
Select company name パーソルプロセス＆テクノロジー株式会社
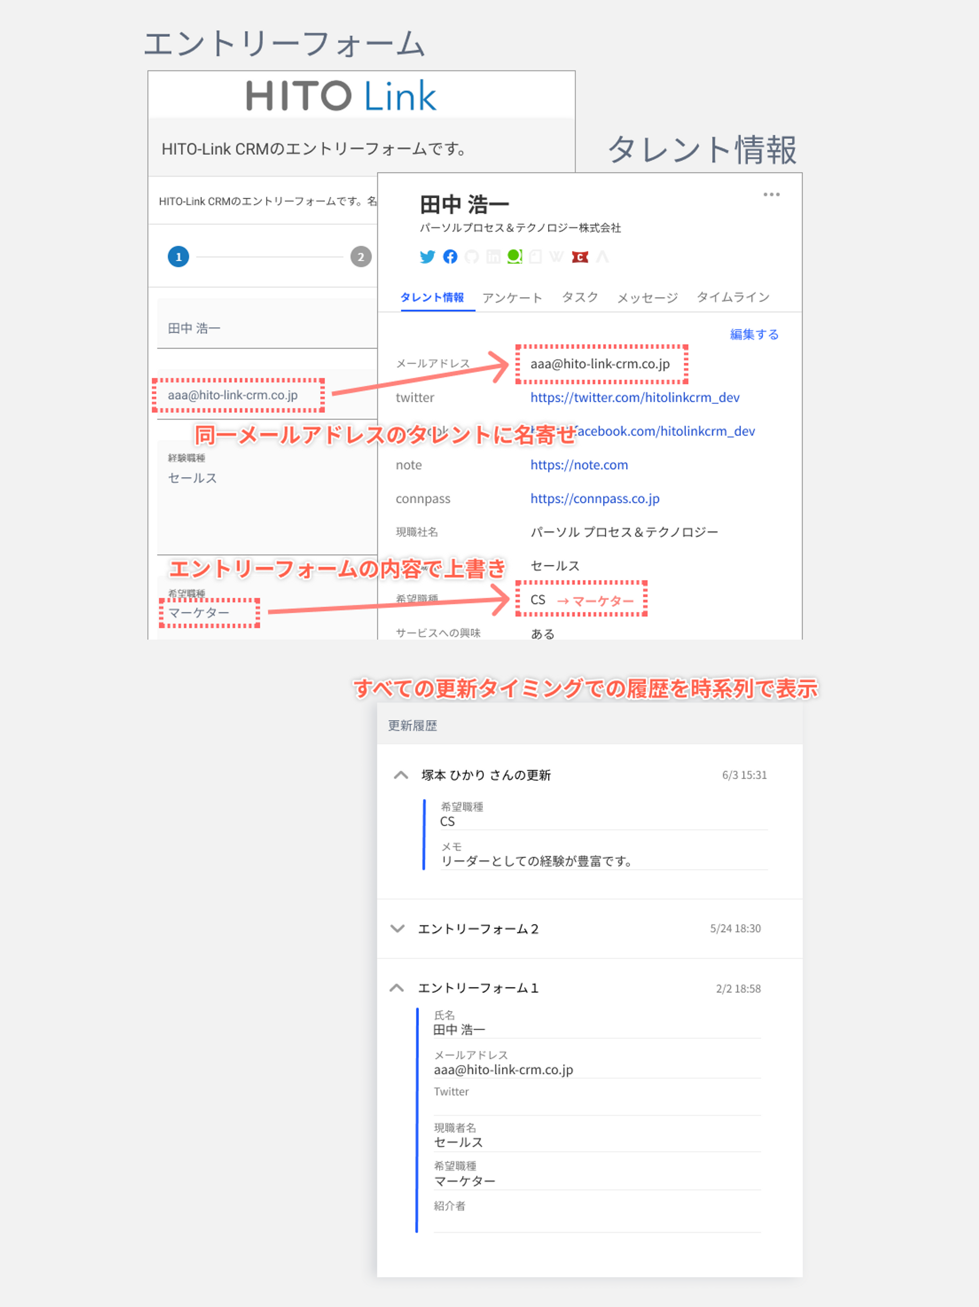pyautogui.click(x=520, y=228)
